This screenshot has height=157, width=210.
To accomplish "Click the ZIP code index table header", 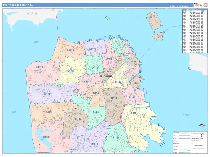I will tap(195, 9).
